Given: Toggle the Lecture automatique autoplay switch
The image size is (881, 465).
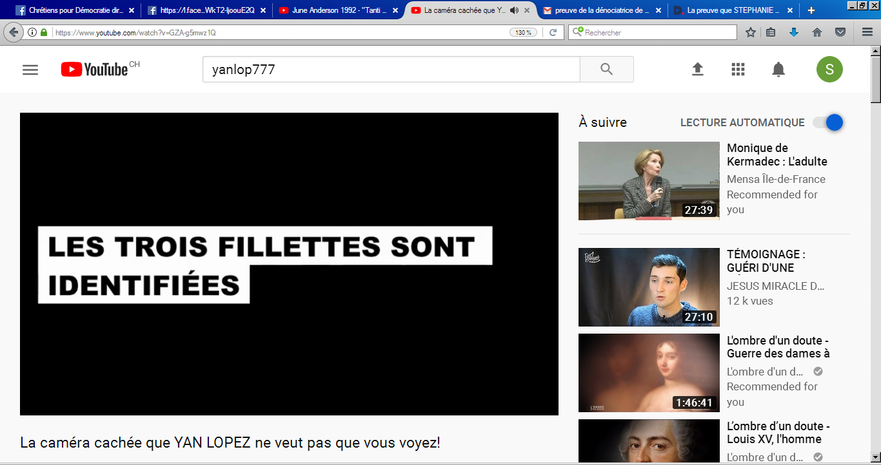Looking at the screenshot, I should [828, 122].
